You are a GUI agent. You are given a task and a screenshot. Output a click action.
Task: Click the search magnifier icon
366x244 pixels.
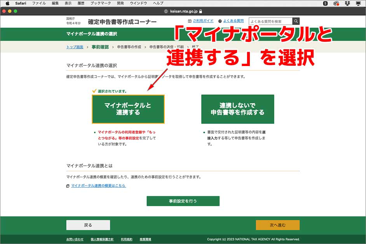coord(296,21)
